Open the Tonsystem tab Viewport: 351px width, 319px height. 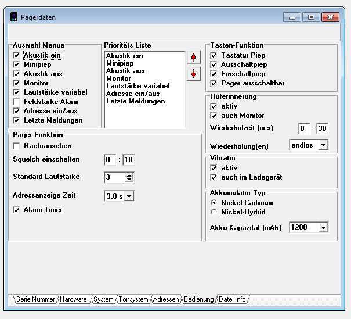(133, 299)
